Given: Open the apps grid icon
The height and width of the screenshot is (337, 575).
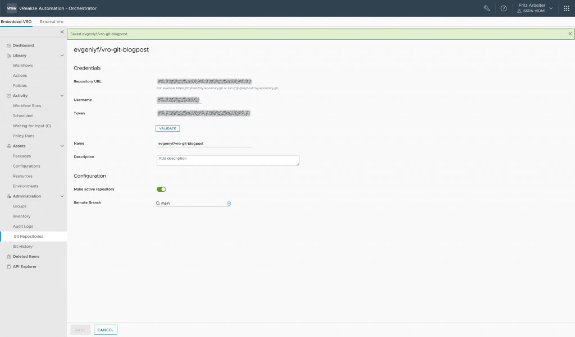Looking at the screenshot, I should coord(566,8).
